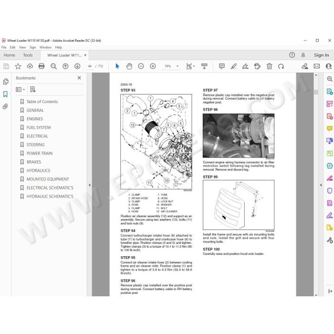The height and width of the screenshot is (334, 334).
Task: Open the HYDRAULICS bookmark
Action: tap(38, 171)
